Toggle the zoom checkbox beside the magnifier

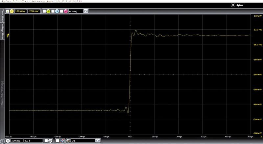coord(46,141)
